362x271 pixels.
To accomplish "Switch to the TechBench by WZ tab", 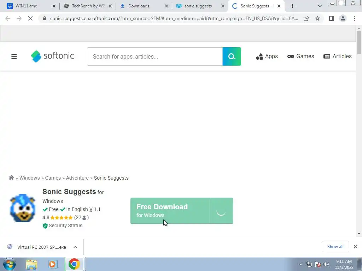I will pyautogui.click(x=88, y=6).
